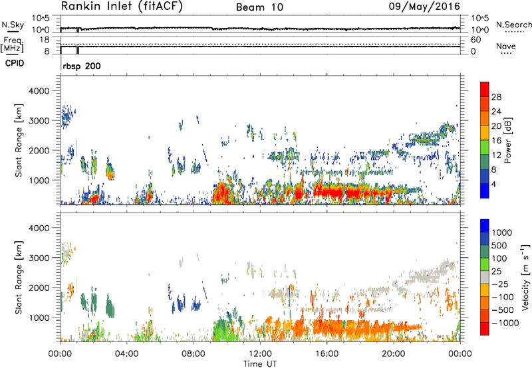Click the "1000" slant range tick in the velocity panel
Viewport: 532px width, 368px height.
point(39,318)
